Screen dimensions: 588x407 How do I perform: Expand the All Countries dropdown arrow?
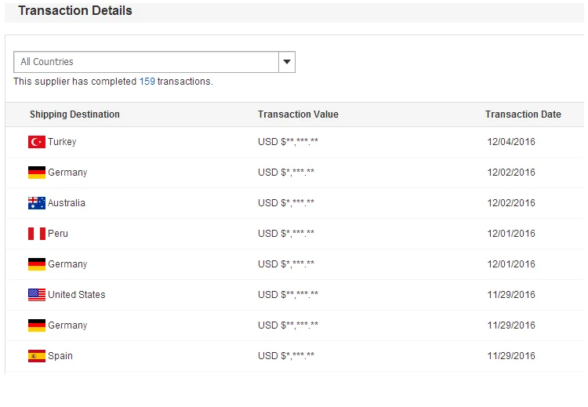(286, 62)
